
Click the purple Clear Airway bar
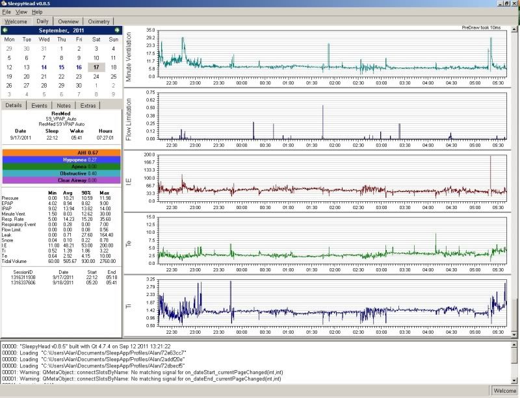click(x=61, y=180)
